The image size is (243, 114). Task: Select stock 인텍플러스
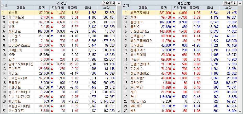[138, 36]
